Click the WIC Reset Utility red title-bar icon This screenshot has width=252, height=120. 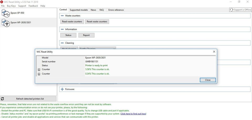pyautogui.click(x=2, y=2)
